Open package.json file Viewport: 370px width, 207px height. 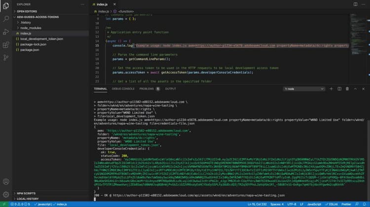point(30,50)
